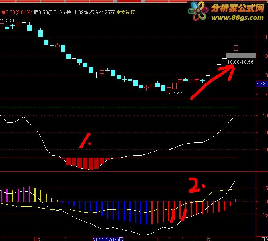Screen dimensions: 268x241
Task: Click the -10 level on middle indicator axis
Action: pos(264,150)
